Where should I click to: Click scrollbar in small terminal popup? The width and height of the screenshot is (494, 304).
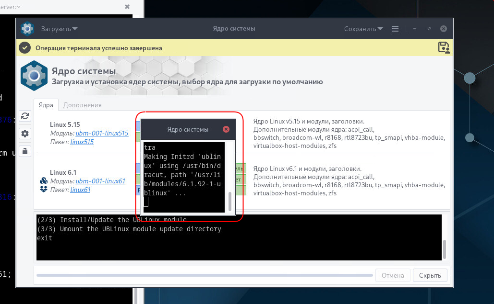pyautogui.click(x=230, y=202)
